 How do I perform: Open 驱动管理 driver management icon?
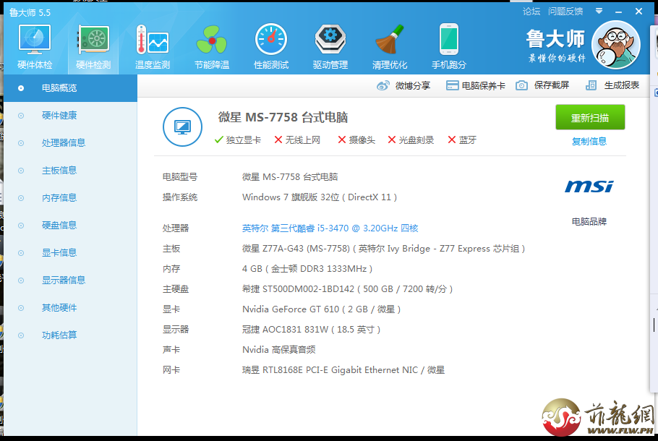click(330, 40)
